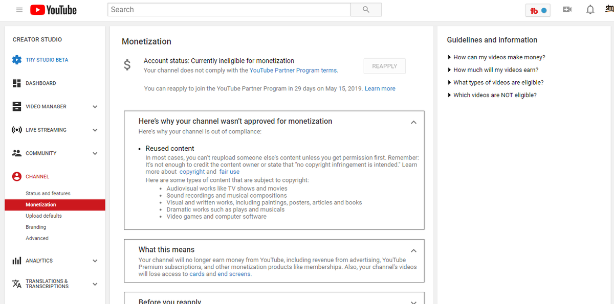This screenshot has height=304, width=614.
Task: Expand Translations & Transcriptions section
Action: click(95, 284)
